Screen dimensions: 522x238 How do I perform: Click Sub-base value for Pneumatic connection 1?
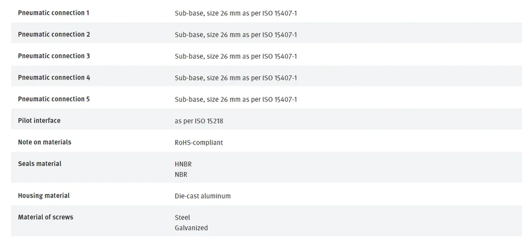[x=236, y=13]
